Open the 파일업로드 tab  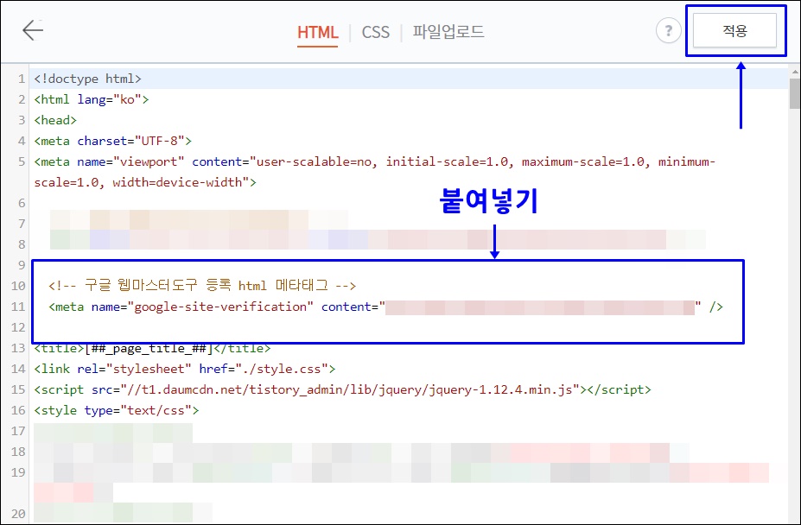pyautogui.click(x=448, y=32)
